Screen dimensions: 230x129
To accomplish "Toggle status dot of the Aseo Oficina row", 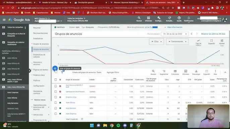I will (60, 103).
